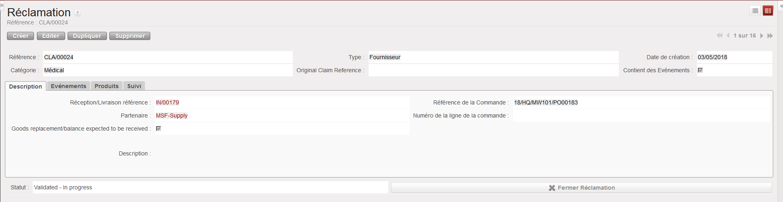Show the Suivi tab
The height and width of the screenshot is (202, 783).
pyautogui.click(x=134, y=86)
